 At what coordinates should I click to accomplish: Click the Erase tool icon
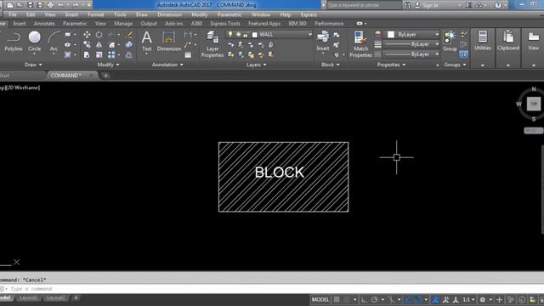[128, 34]
